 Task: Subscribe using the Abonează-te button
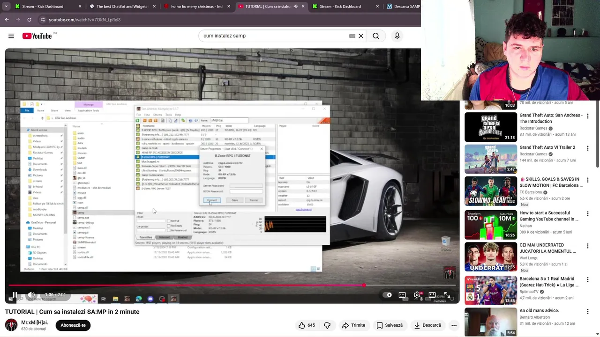(x=73, y=325)
